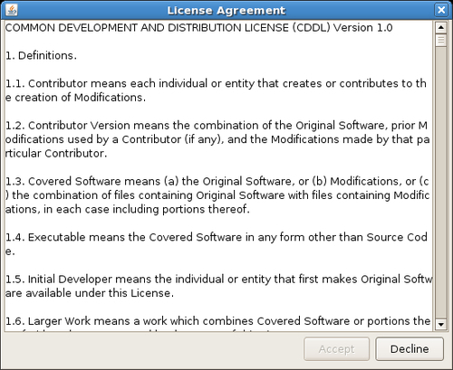
Task: Click the scrollbar down arrow
Action: 441,325
